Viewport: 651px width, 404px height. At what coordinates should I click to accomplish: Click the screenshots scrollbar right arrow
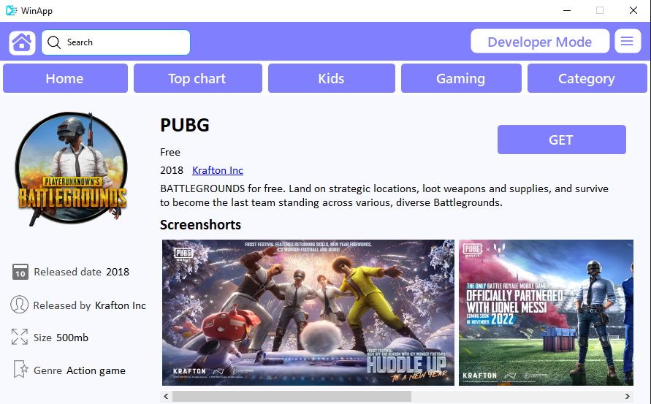[x=628, y=397]
